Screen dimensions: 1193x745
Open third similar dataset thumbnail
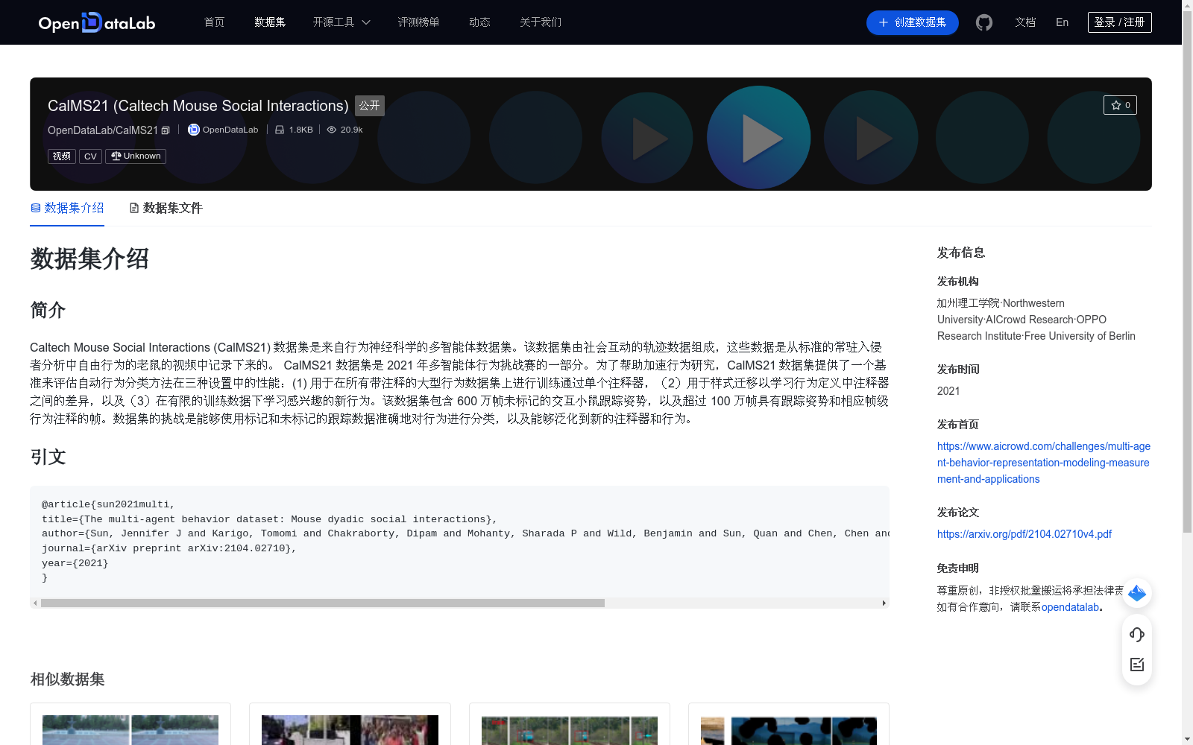(570, 730)
